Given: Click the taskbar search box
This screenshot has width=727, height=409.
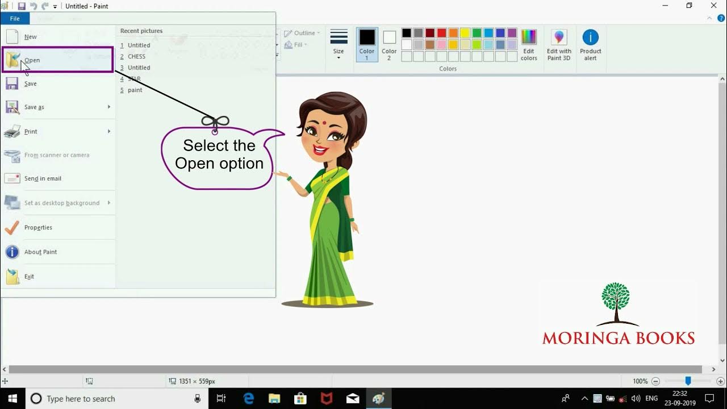Looking at the screenshot, I should [116, 398].
